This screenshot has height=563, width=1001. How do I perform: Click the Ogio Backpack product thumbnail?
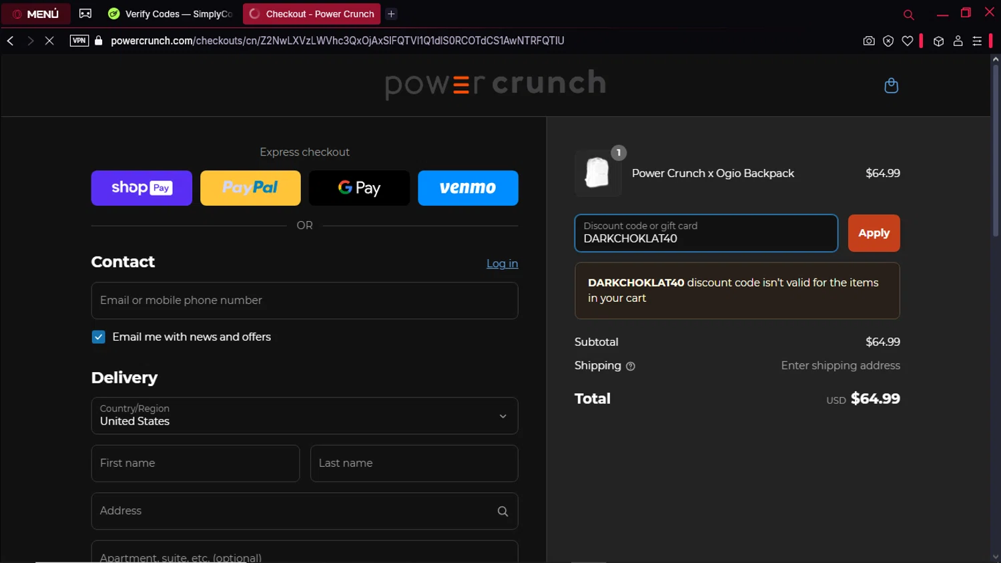click(x=598, y=173)
